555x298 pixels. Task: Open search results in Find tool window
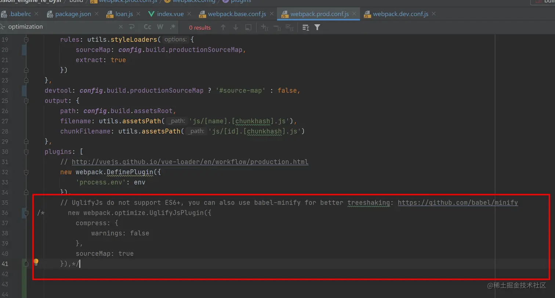249,27
